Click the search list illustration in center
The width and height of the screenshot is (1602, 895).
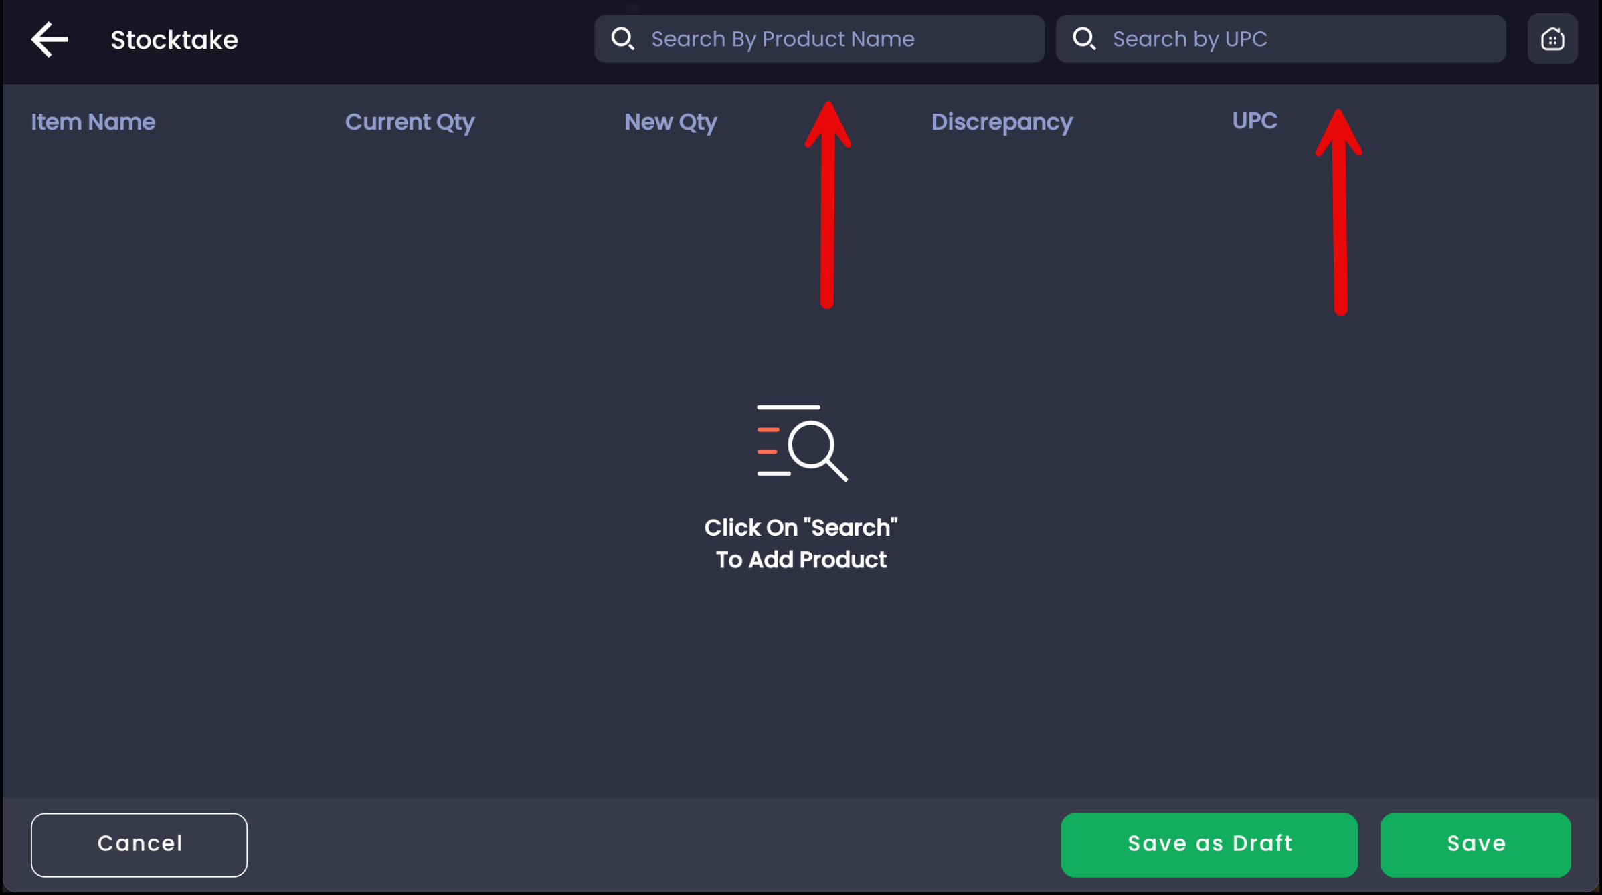pos(802,443)
